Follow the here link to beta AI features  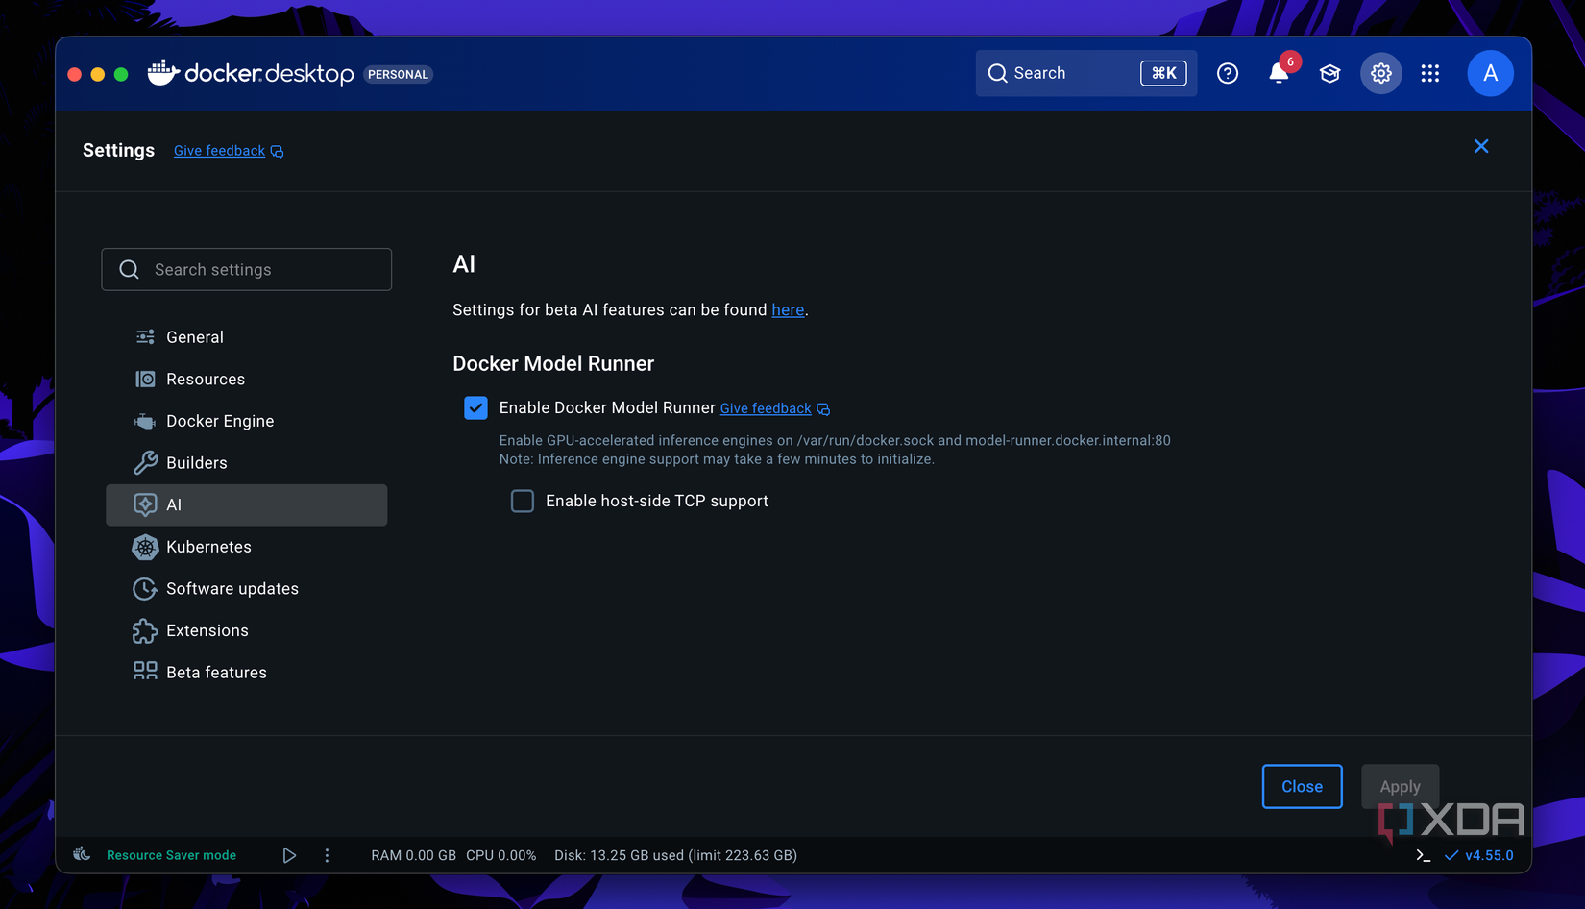788,309
